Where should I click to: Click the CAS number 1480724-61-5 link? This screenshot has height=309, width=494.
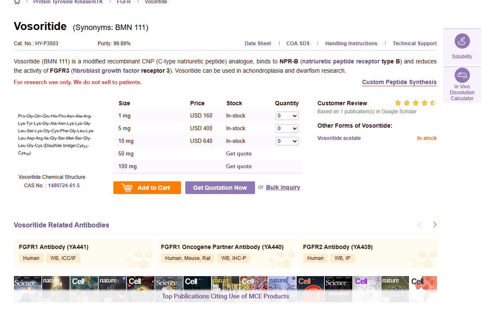click(63, 186)
